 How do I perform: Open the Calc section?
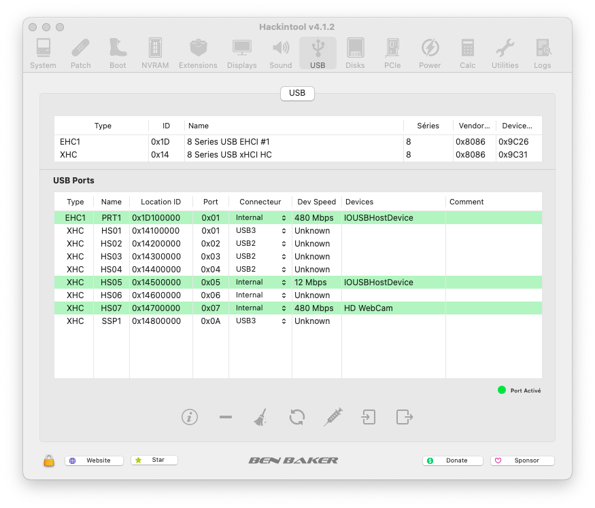click(468, 54)
